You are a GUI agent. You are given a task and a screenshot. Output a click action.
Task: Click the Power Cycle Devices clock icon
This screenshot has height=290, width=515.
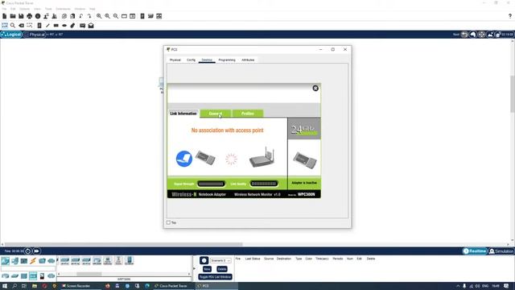point(28,251)
